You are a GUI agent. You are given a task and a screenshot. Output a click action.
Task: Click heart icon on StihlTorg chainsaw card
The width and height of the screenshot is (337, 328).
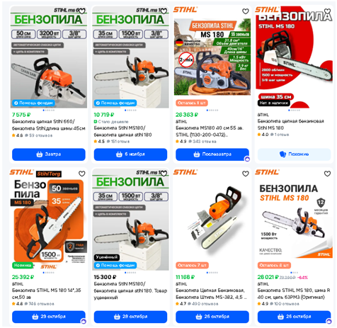tap(82, 174)
